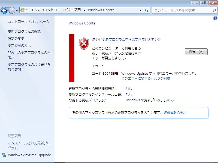Click the refresh button beside address bar

click(147, 10)
